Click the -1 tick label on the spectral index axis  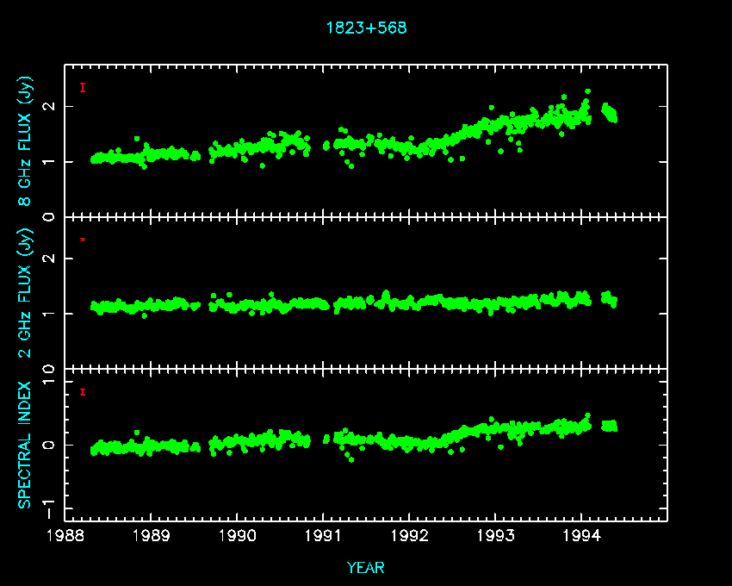coord(49,502)
